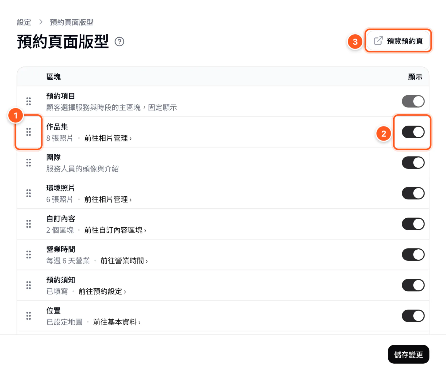The width and height of the screenshot is (446, 374).
Task: Click the 區塊 column header
Action: pyautogui.click(x=54, y=77)
